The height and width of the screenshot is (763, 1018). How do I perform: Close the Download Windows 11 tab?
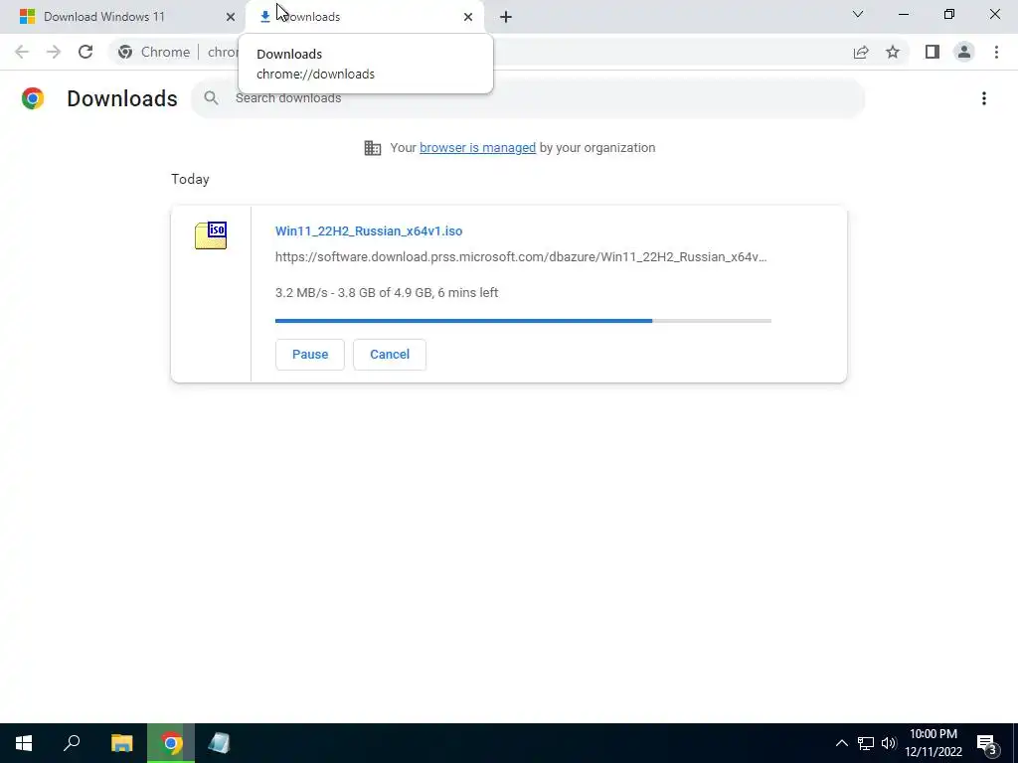pyautogui.click(x=231, y=17)
